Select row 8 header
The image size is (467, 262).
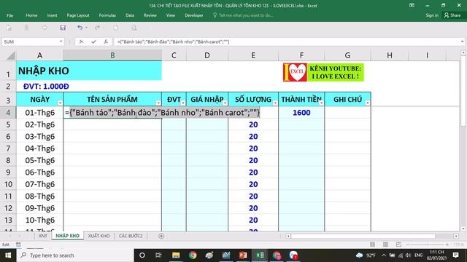[8, 160]
